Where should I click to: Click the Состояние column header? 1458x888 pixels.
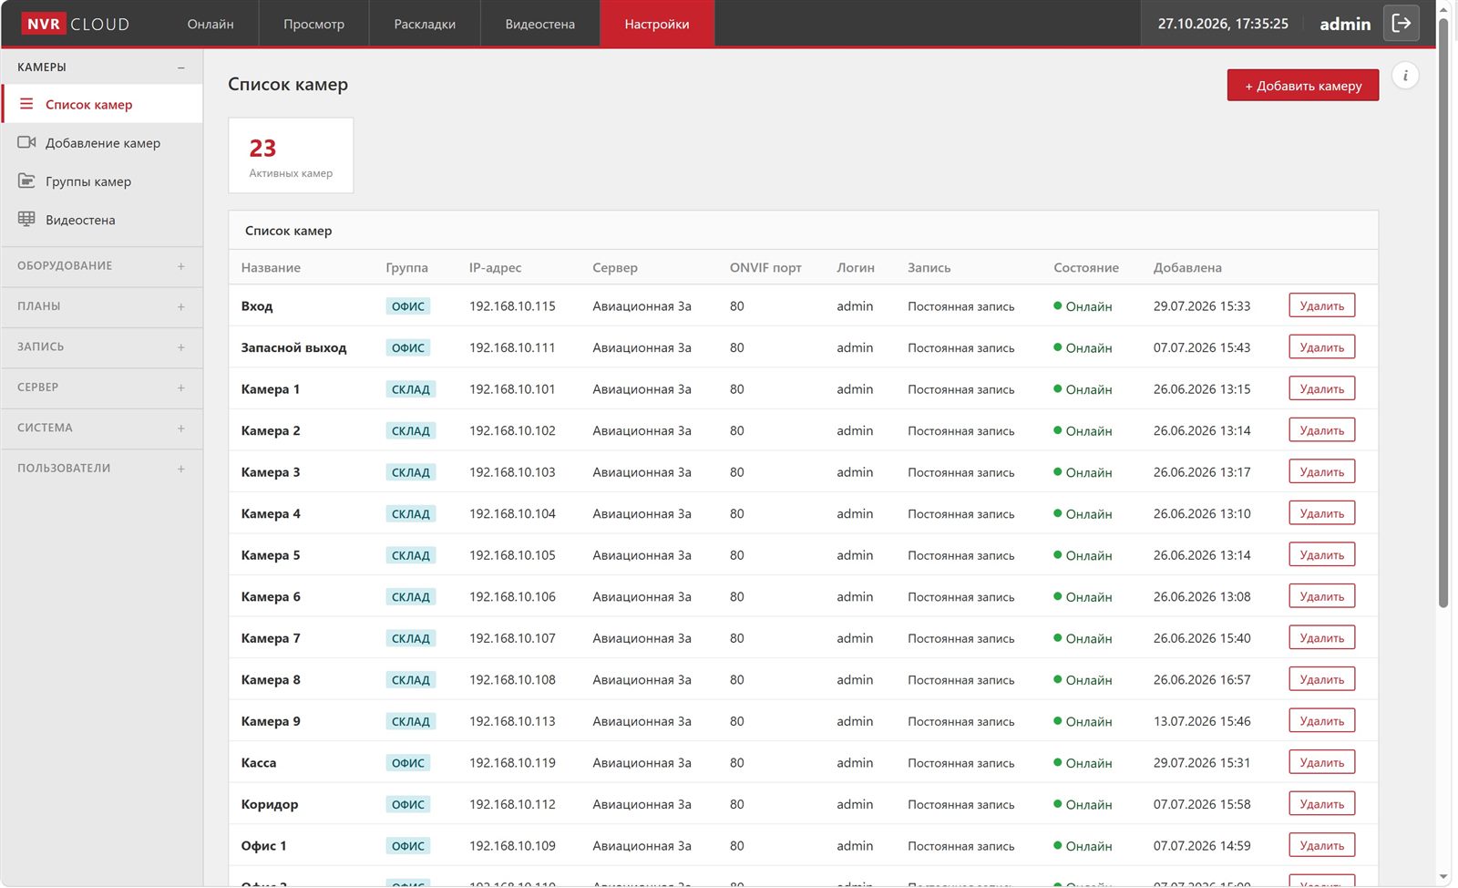1086,268
